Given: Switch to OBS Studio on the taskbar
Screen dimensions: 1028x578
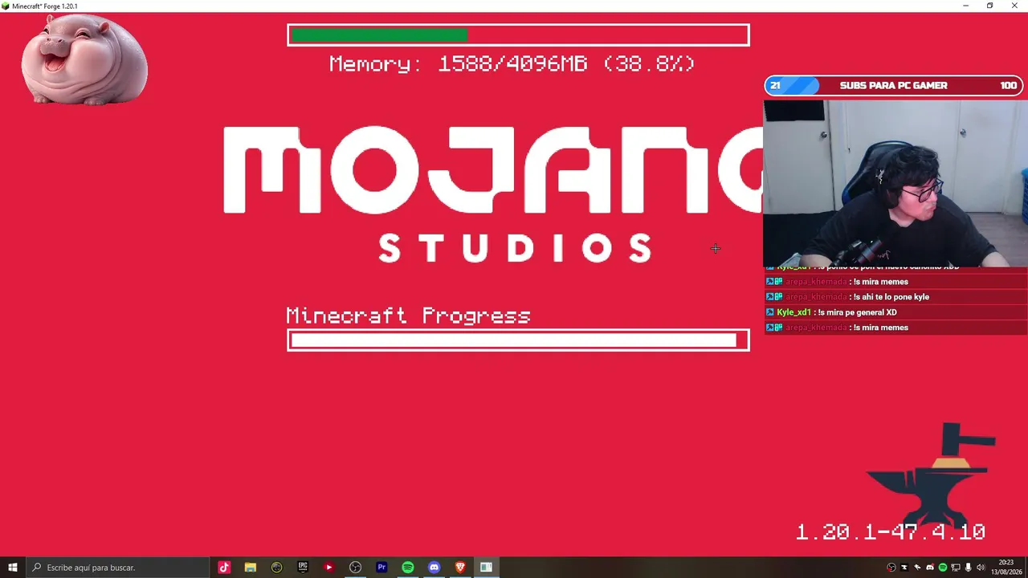Looking at the screenshot, I should (x=355, y=568).
